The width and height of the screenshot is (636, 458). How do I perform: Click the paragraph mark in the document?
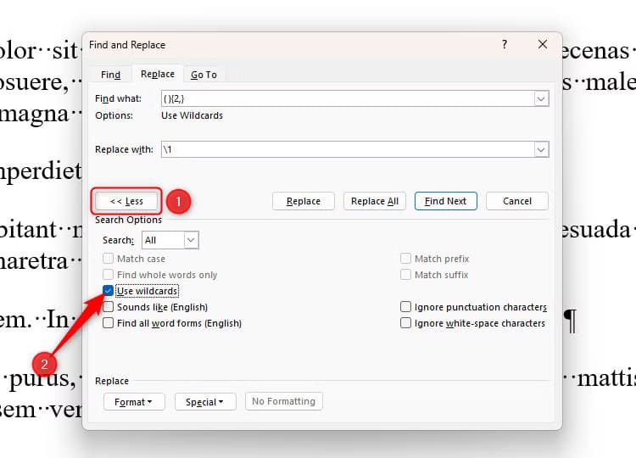(570, 321)
